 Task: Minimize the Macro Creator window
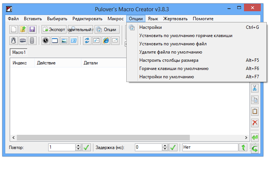coord(229,8)
